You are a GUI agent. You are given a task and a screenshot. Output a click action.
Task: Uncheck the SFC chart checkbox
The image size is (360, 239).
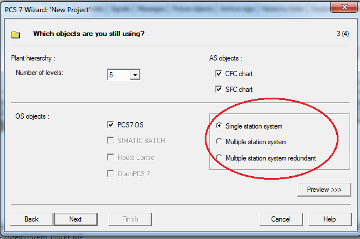point(219,89)
